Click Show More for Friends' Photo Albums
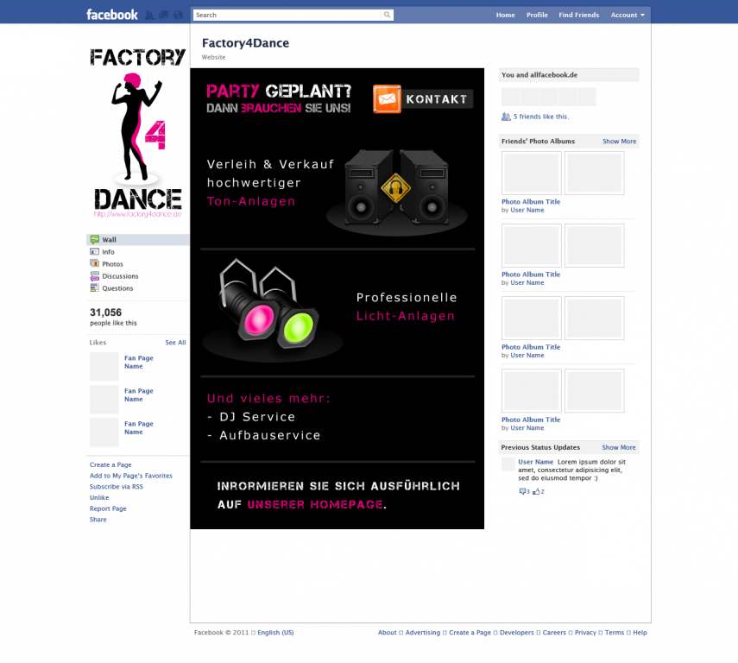 coord(620,142)
